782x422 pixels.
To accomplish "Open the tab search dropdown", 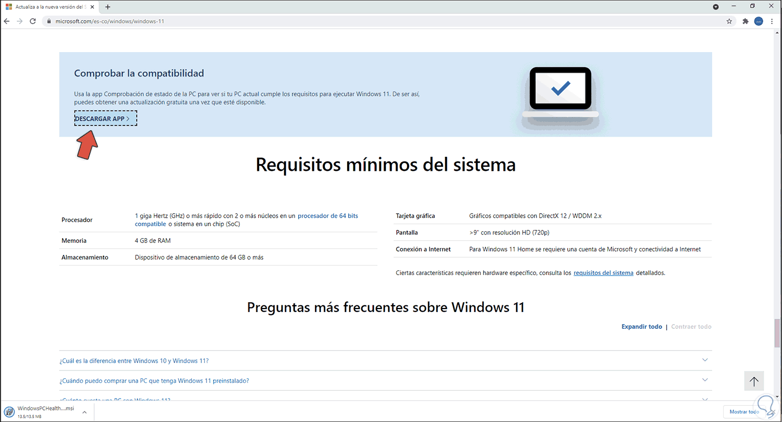I will (716, 7).
